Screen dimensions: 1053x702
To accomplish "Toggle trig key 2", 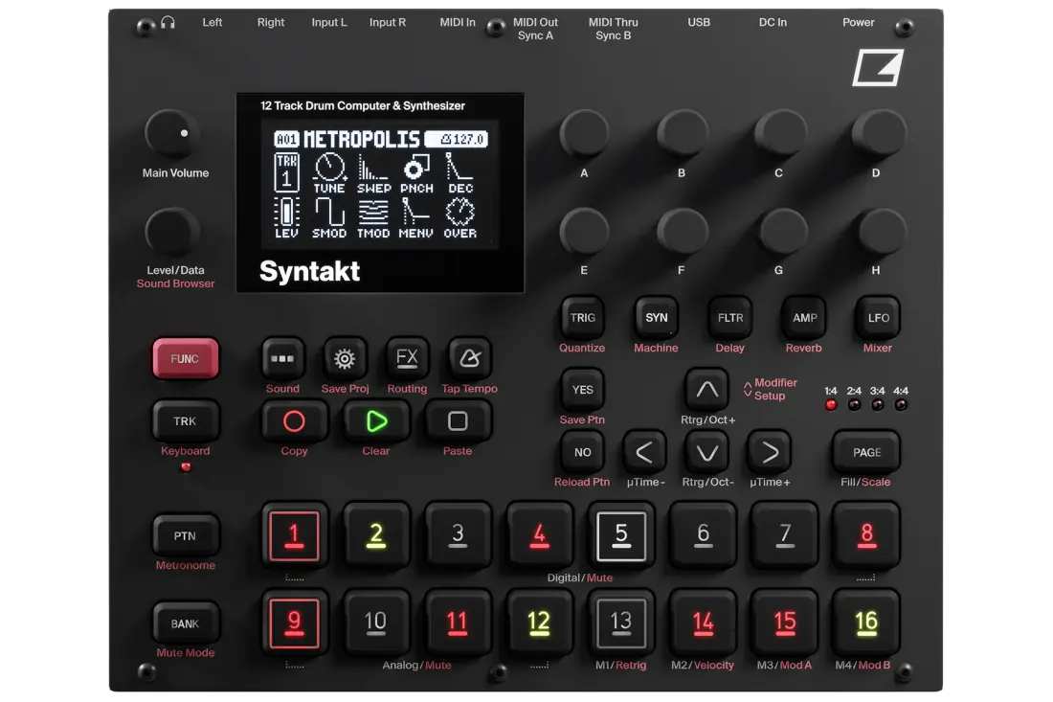I will click(376, 535).
